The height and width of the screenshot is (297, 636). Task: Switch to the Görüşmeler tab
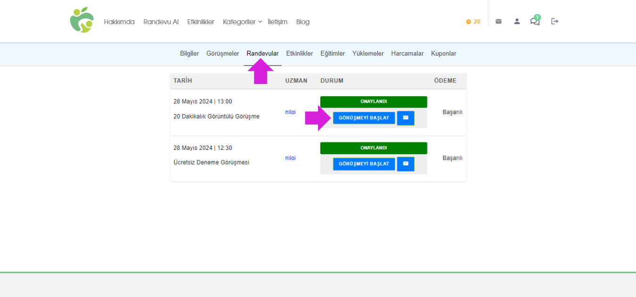click(x=223, y=54)
